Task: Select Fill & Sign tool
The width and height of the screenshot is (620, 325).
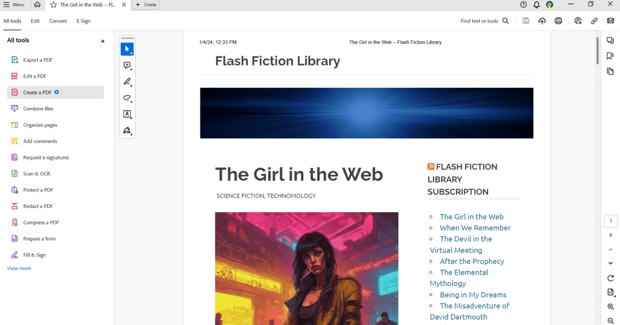Action: (x=55, y=255)
